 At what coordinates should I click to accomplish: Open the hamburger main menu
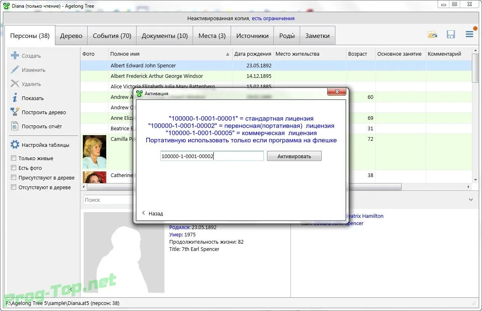tap(469, 34)
